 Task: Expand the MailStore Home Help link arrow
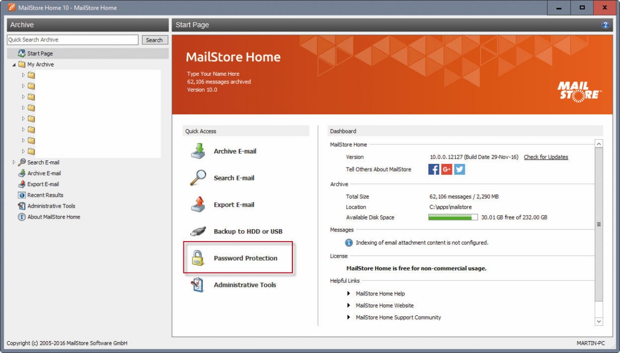349,294
